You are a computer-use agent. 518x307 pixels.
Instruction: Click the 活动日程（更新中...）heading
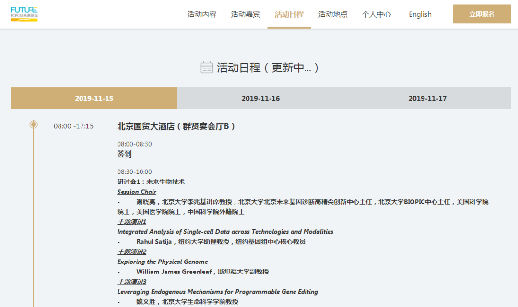pyautogui.click(x=268, y=68)
